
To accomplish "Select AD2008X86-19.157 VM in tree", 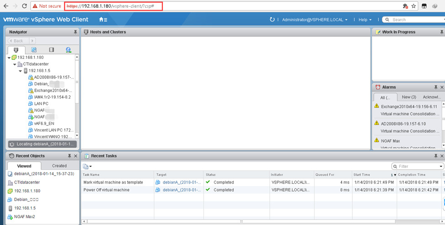I will coord(52,77).
